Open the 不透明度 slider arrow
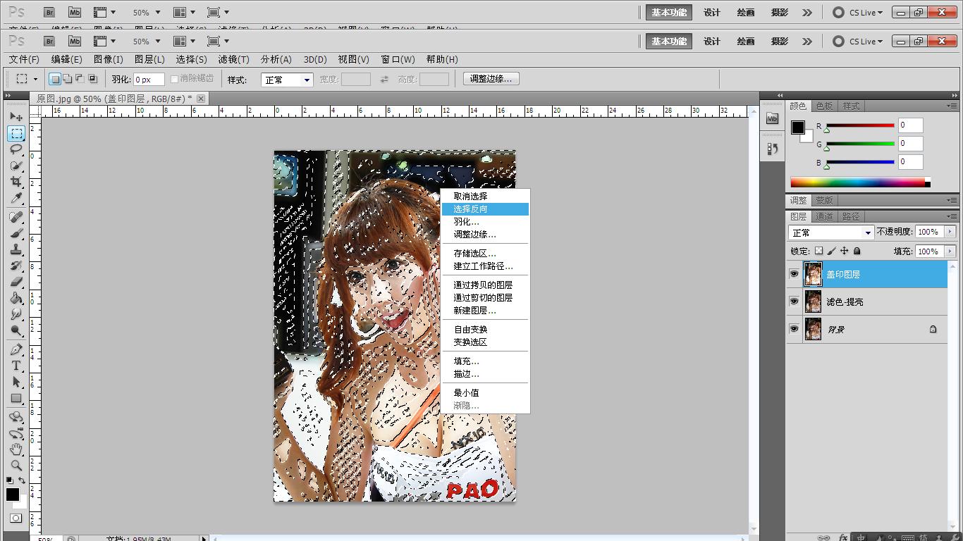 click(950, 232)
